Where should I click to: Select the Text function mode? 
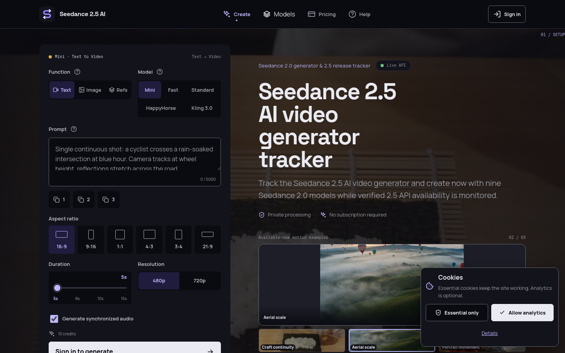pos(62,90)
